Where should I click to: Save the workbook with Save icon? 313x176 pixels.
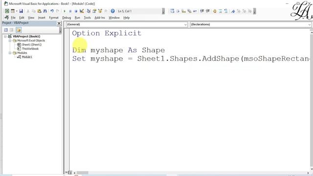(21, 11)
